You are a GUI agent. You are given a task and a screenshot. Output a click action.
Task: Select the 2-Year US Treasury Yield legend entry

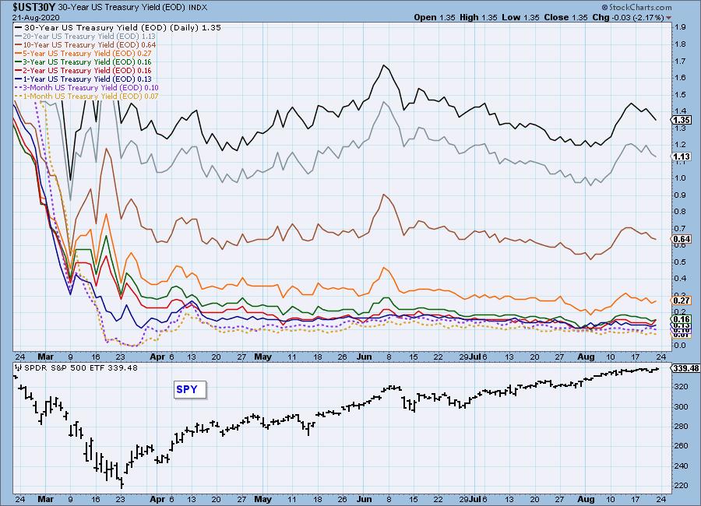83,70
